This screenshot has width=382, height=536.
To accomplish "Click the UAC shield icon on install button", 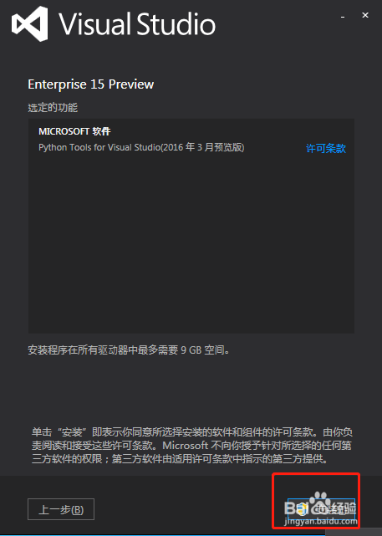I will tap(301, 510).
